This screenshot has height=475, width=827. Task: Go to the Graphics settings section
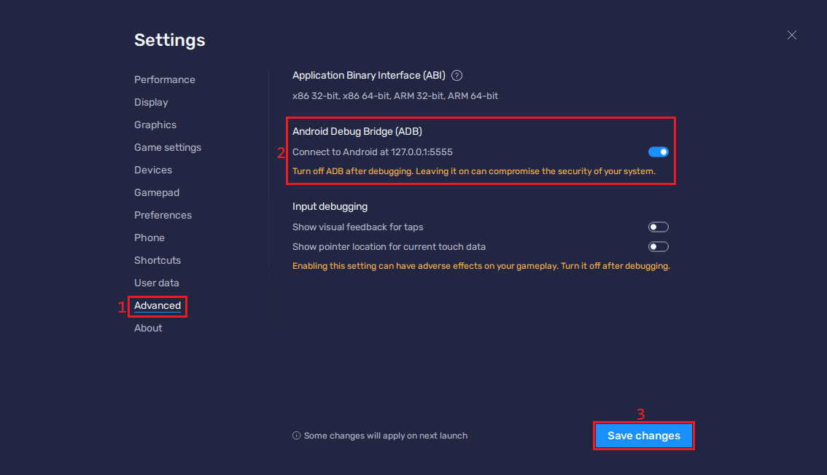tap(155, 125)
